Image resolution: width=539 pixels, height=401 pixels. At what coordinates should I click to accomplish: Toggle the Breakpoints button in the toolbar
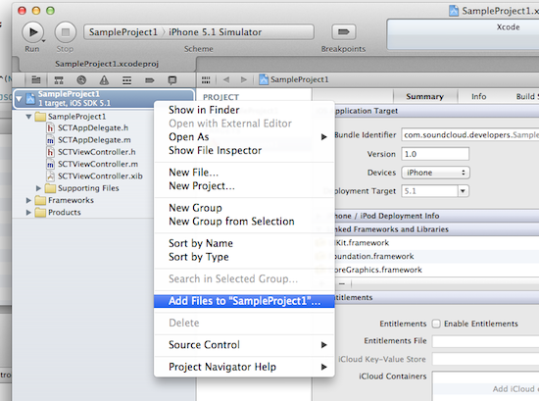343,32
